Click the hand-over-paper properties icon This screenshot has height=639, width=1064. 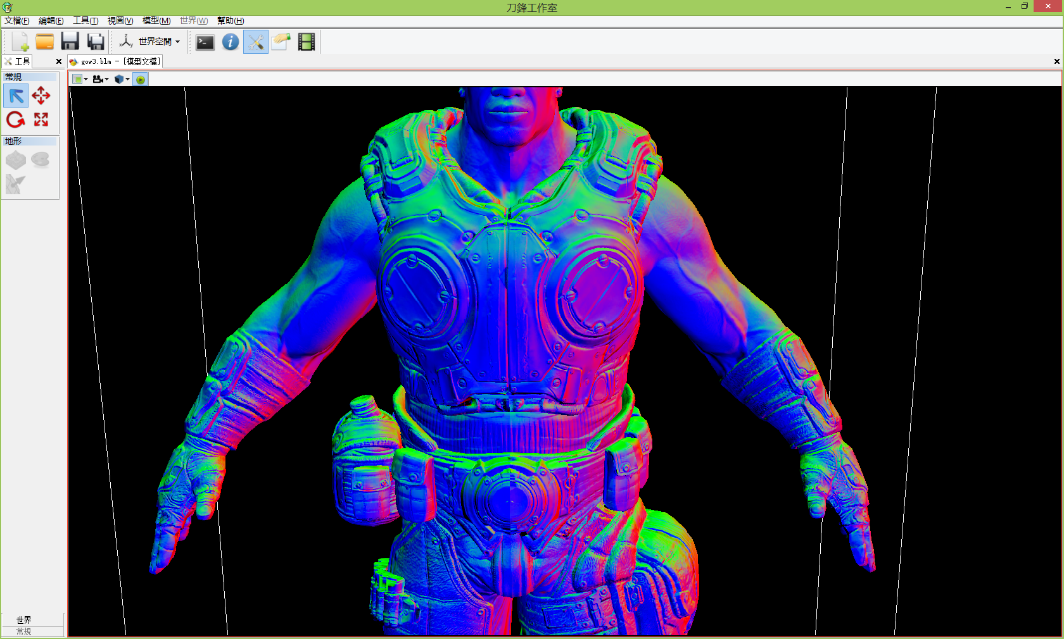[281, 42]
